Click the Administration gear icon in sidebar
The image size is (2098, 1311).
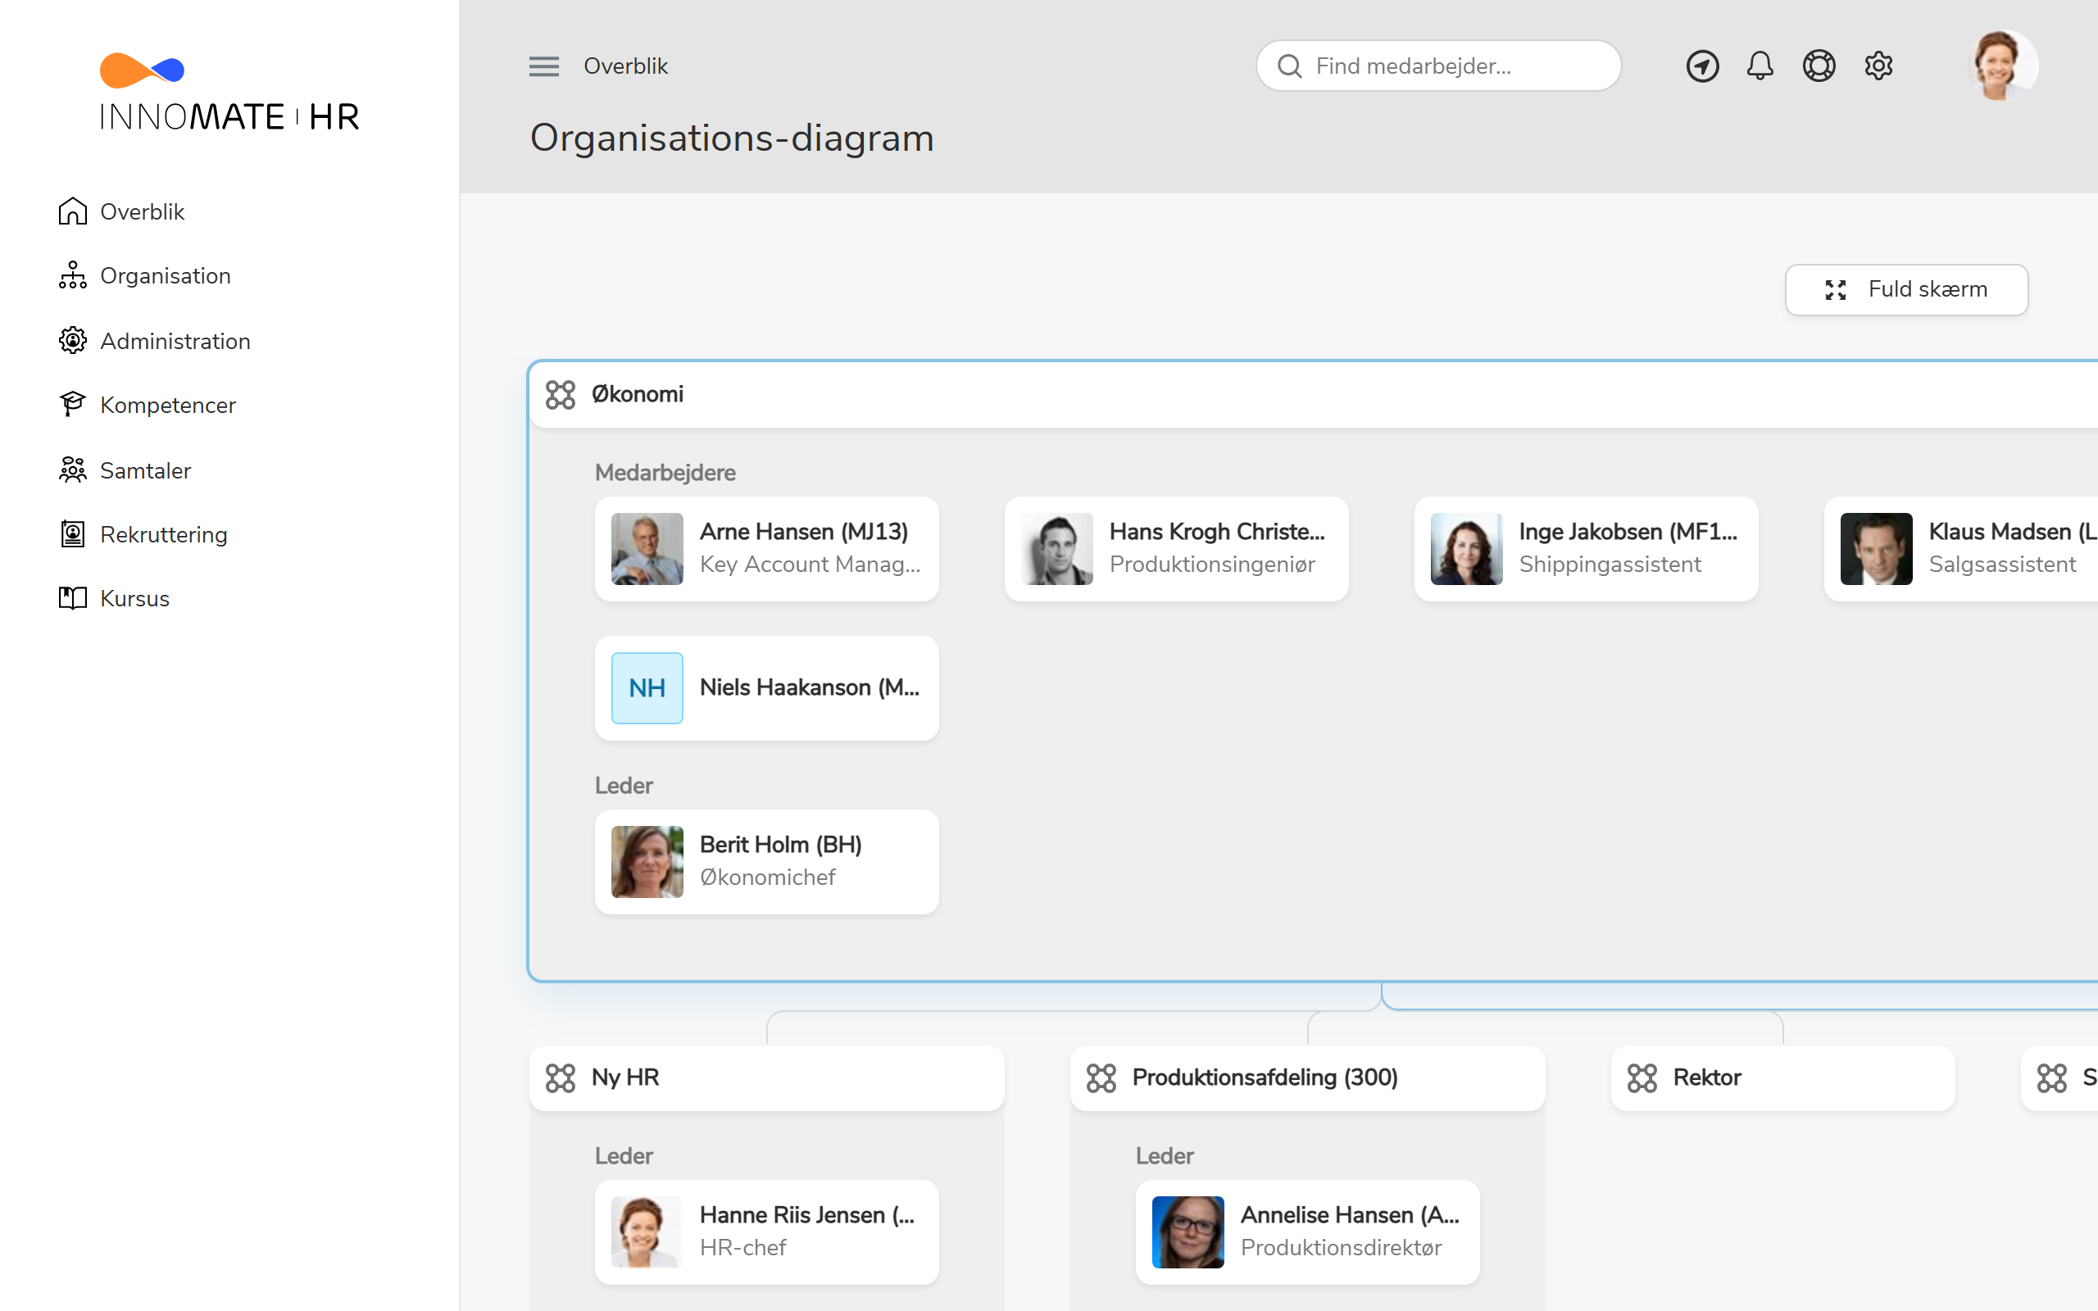pos(73,341)
